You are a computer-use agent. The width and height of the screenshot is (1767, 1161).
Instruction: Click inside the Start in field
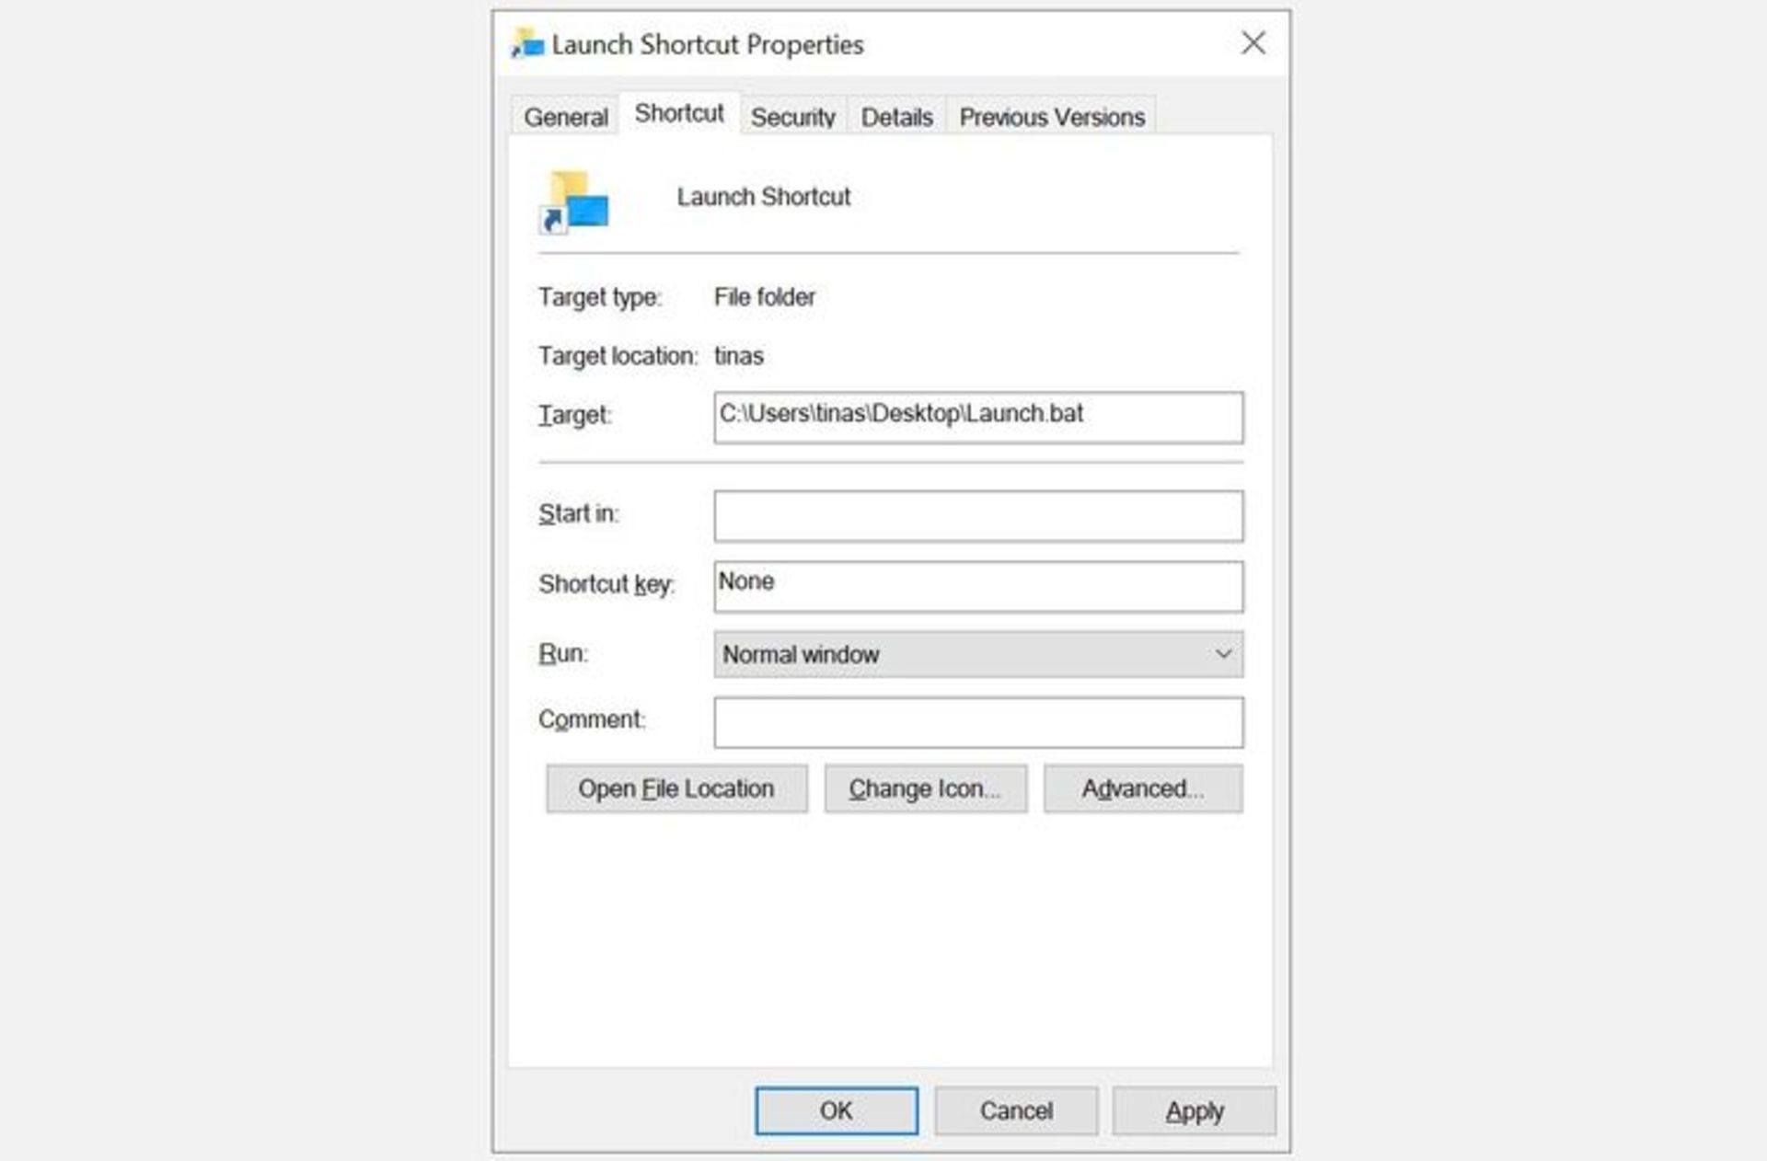coord(977,515)
